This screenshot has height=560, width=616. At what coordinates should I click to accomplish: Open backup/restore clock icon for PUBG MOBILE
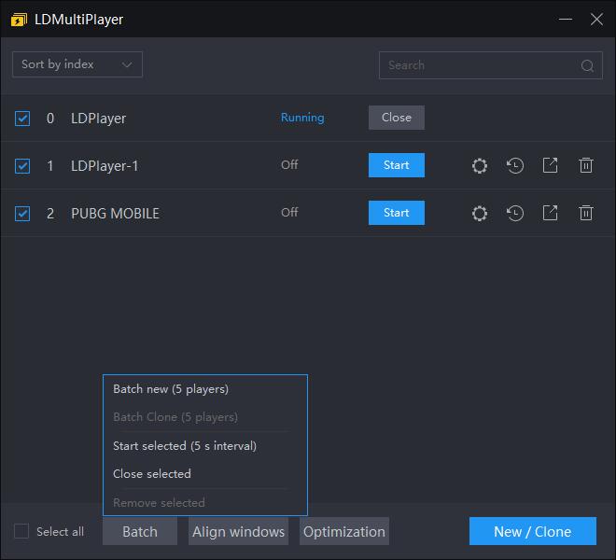point(514,213)
